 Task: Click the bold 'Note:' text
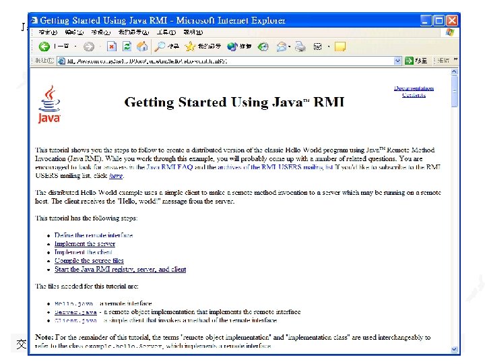pos(44,337)
